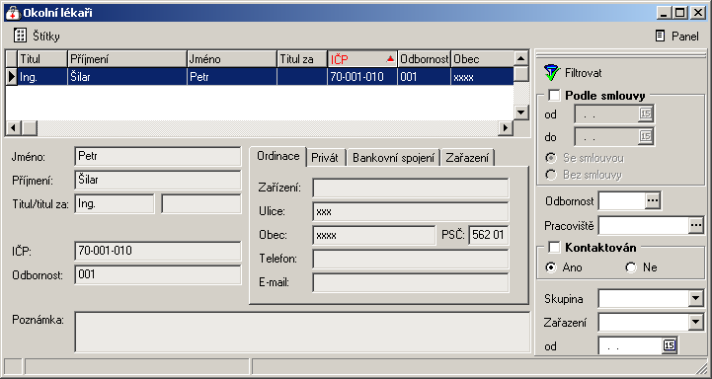Select the Ne radio button

tap(631, 267)
